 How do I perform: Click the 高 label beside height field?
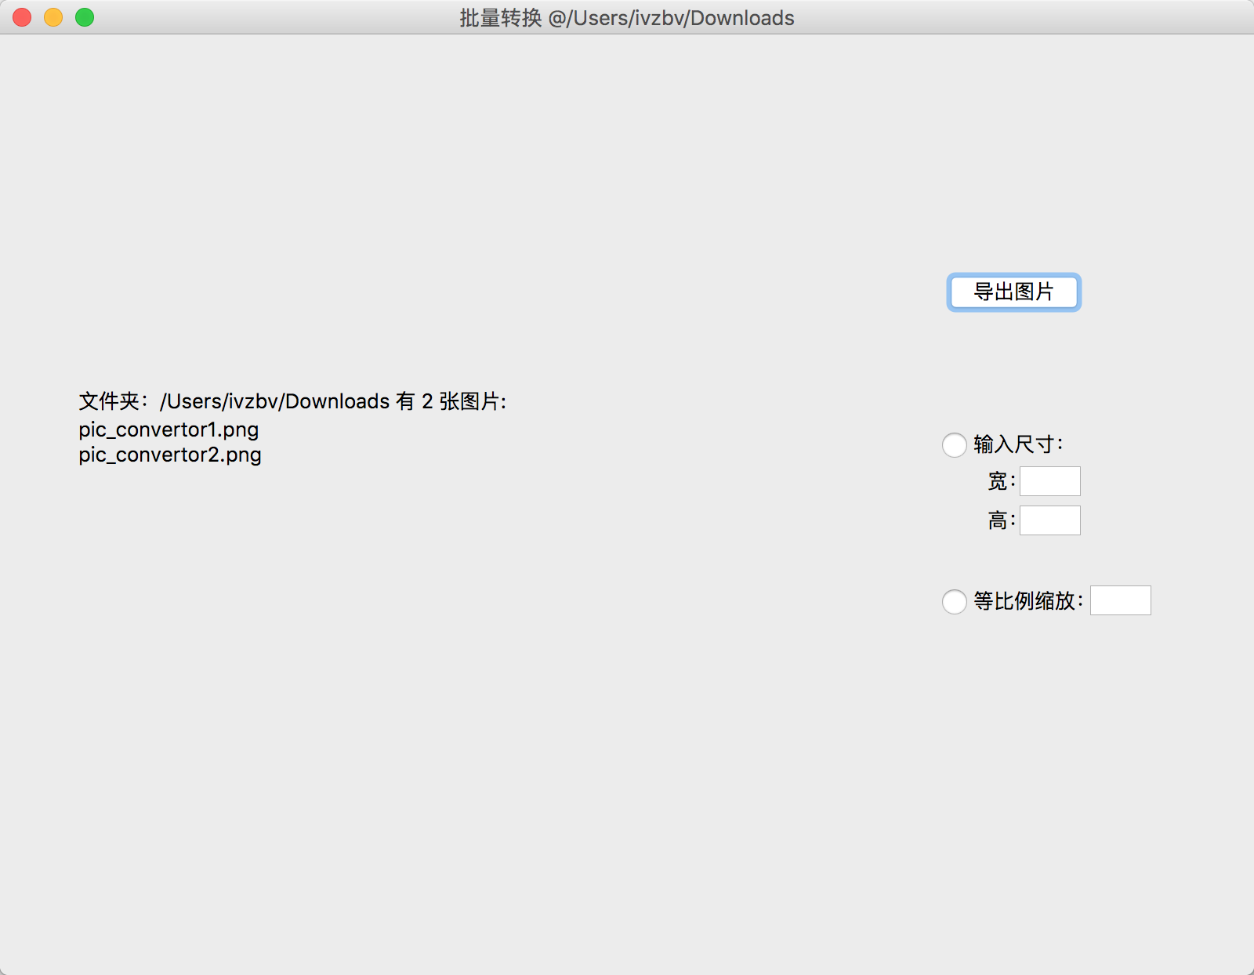click(x=999, y=520)
